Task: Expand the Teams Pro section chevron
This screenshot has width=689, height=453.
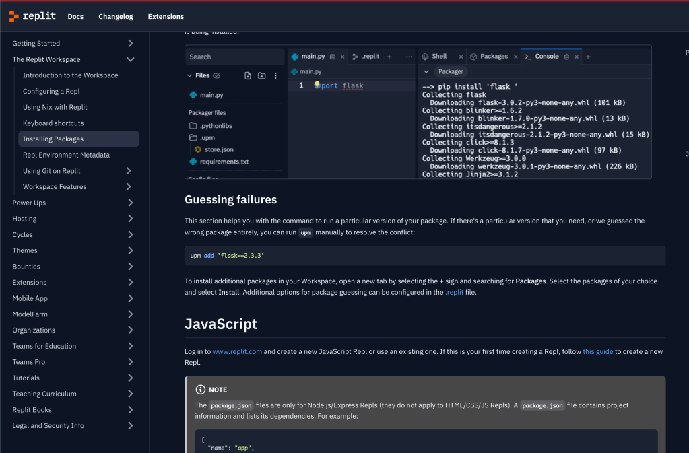Action: [131, 362]
